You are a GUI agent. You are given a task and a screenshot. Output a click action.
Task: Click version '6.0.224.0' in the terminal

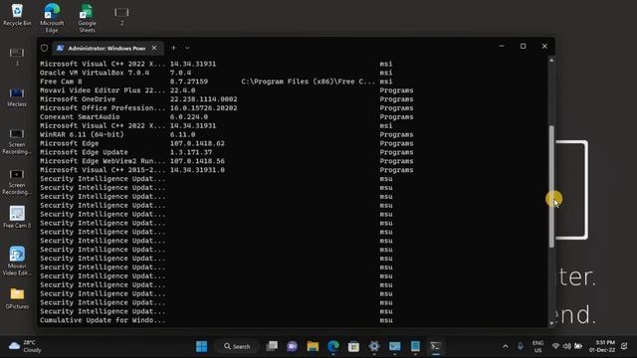click(189, 117)
